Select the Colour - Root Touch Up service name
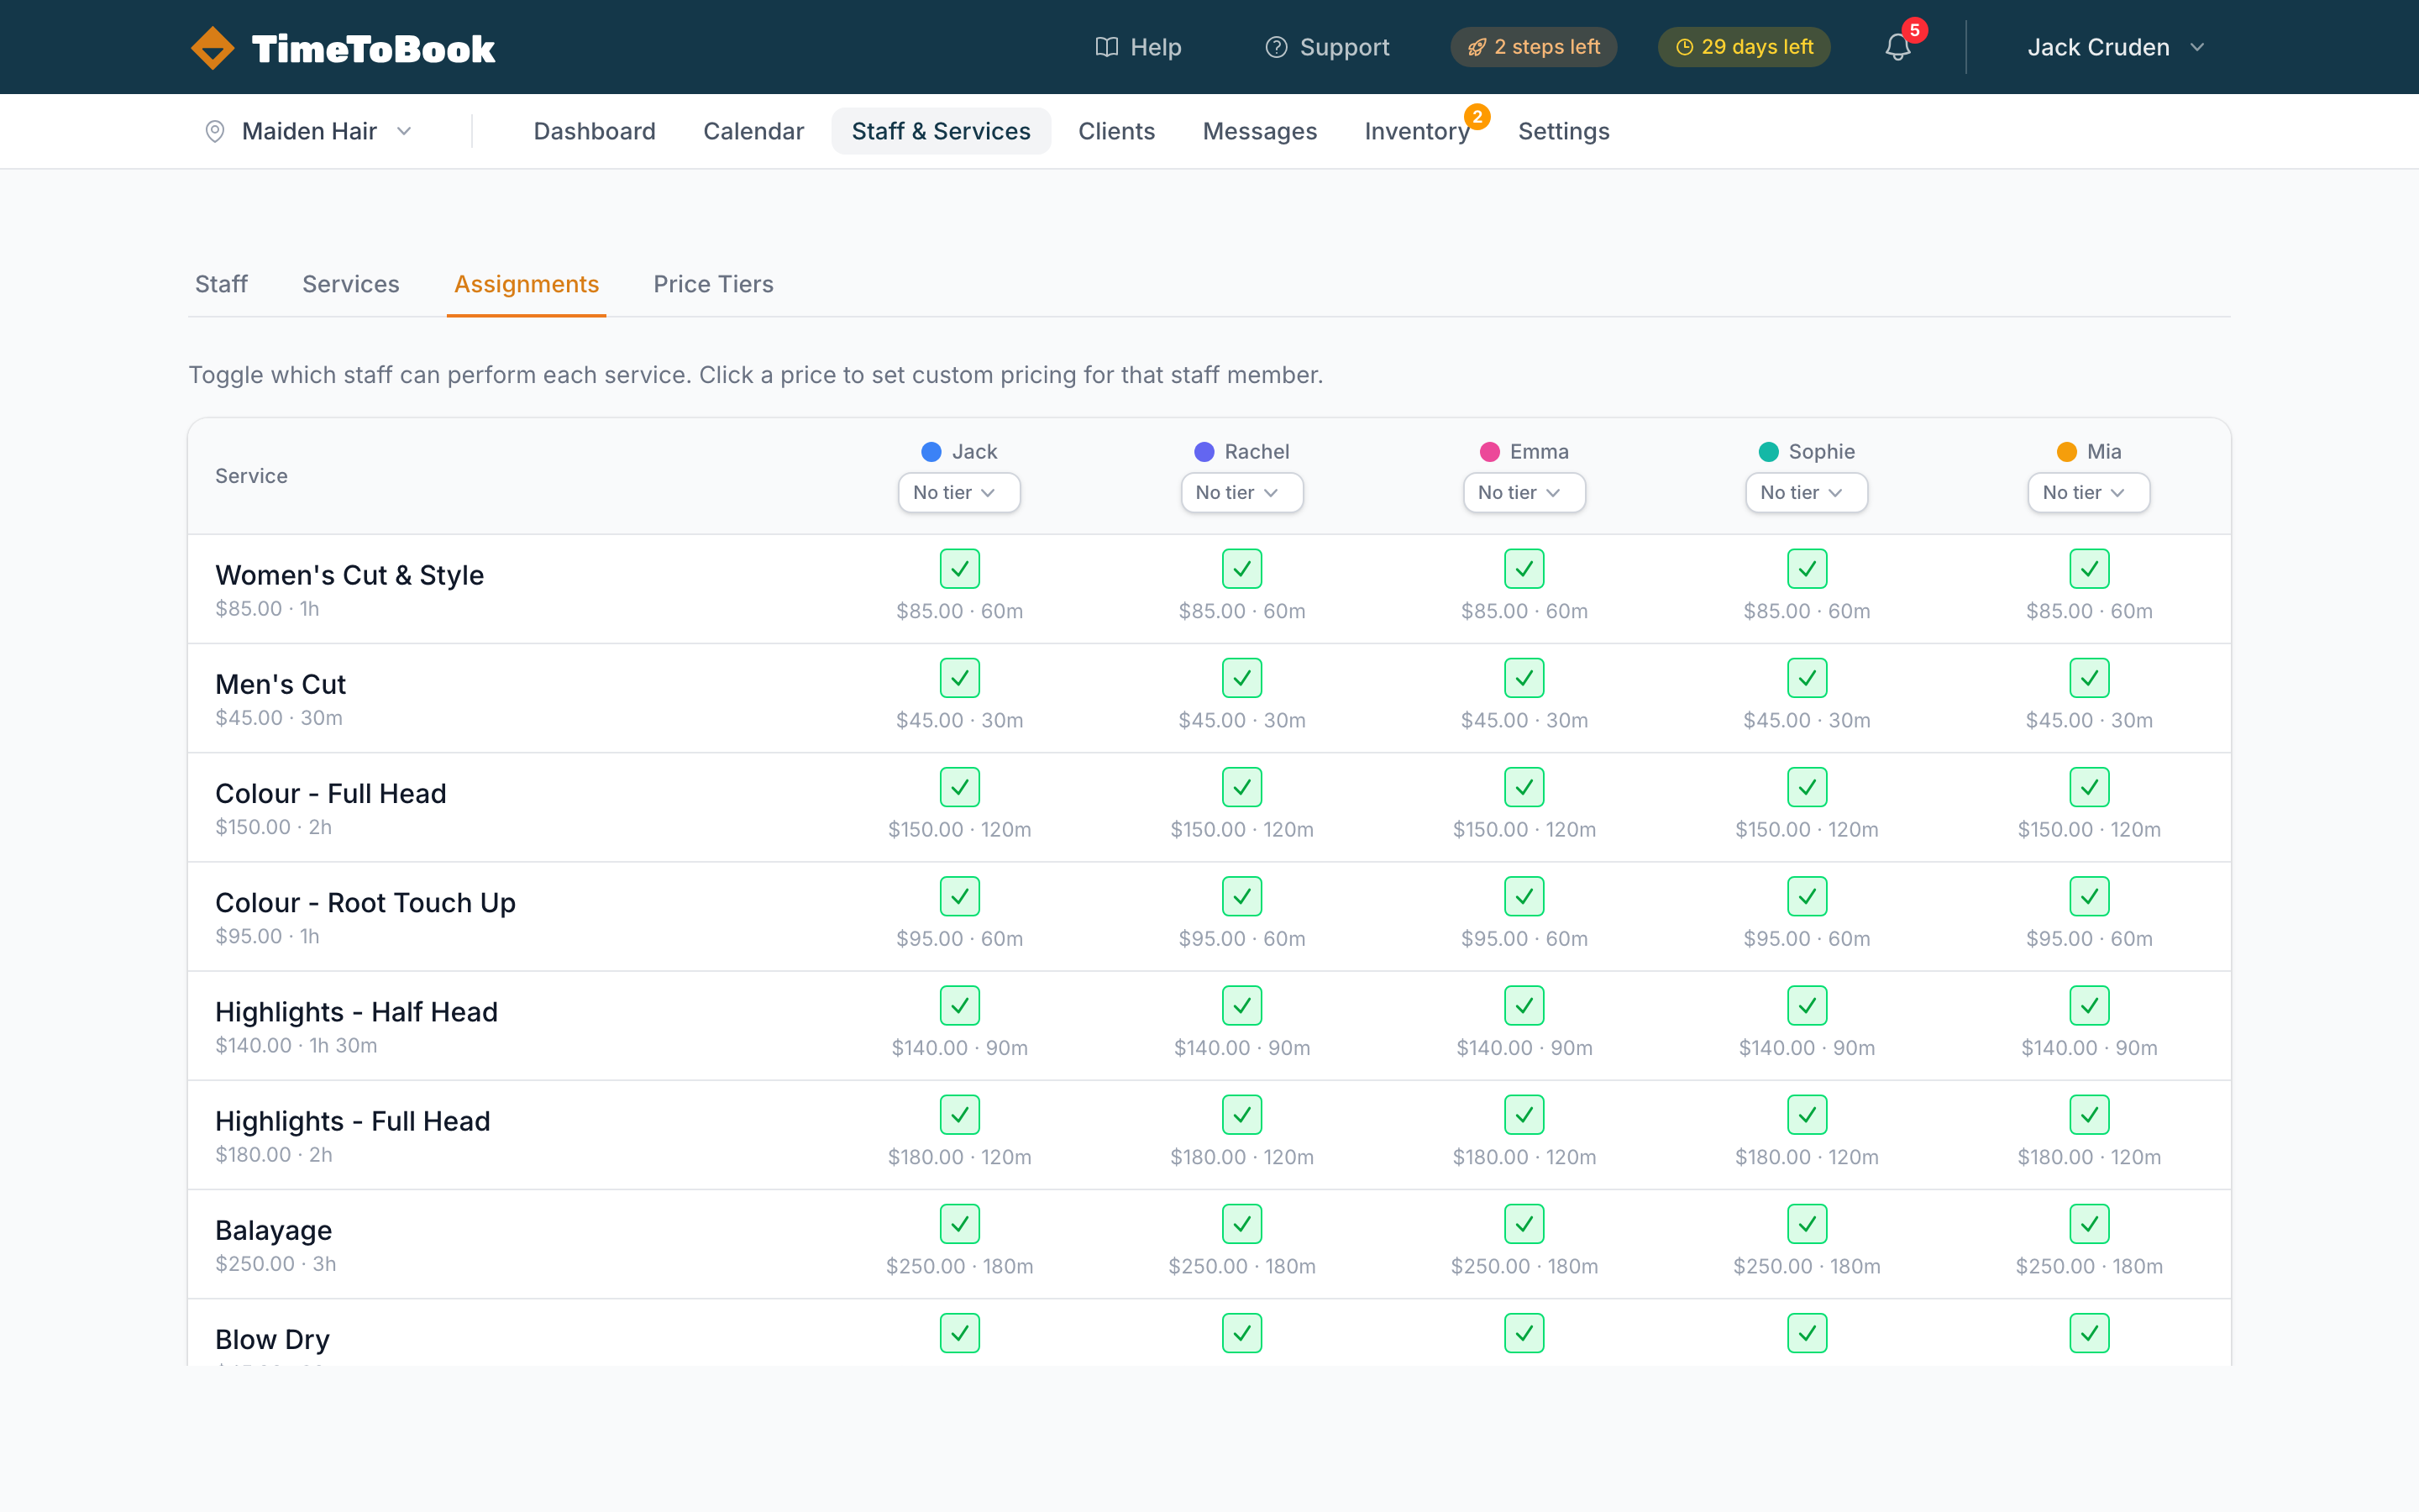The width and height of the screenshot is (2419, 1512). tap(365, 902)
